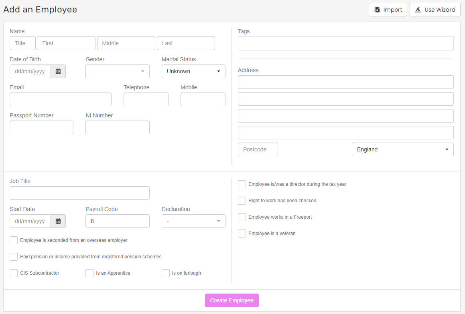Mark Employee is a veteran
The width and height of the screenshot is (465, 314).
(242, 233)
